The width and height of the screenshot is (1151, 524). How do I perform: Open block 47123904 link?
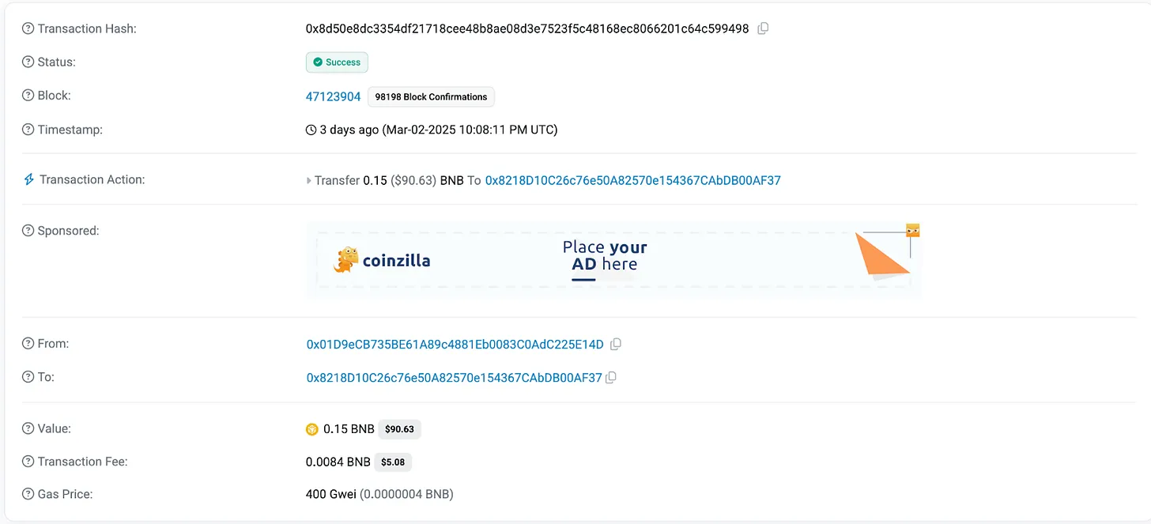333,96
